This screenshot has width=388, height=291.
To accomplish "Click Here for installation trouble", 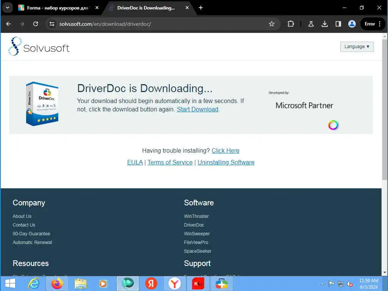I will (225, 151).
